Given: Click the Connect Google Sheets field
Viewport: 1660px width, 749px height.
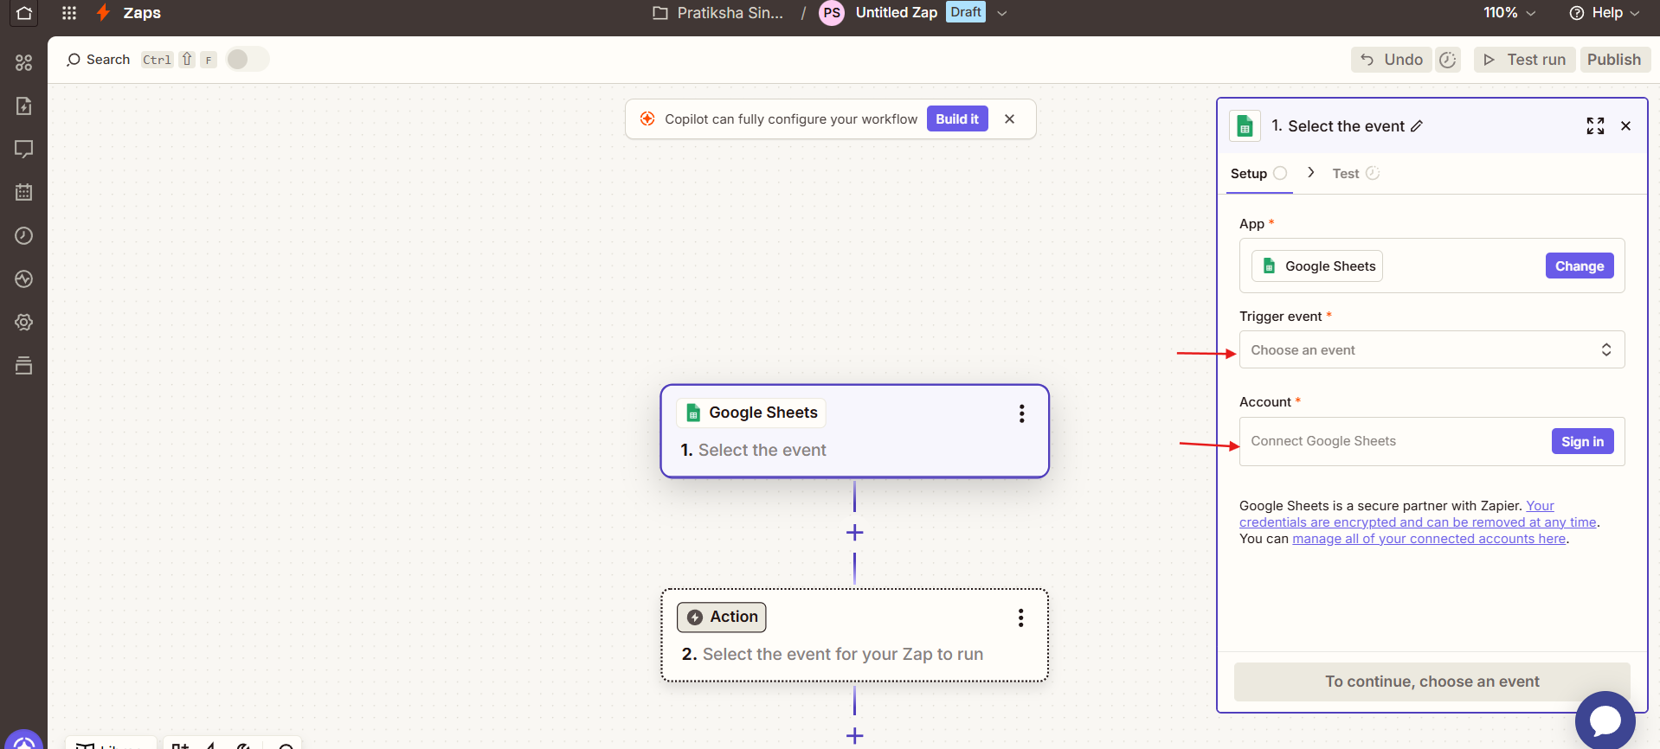Looking at the screenshot, I should pyautogui.click(x=1432, y=441).
